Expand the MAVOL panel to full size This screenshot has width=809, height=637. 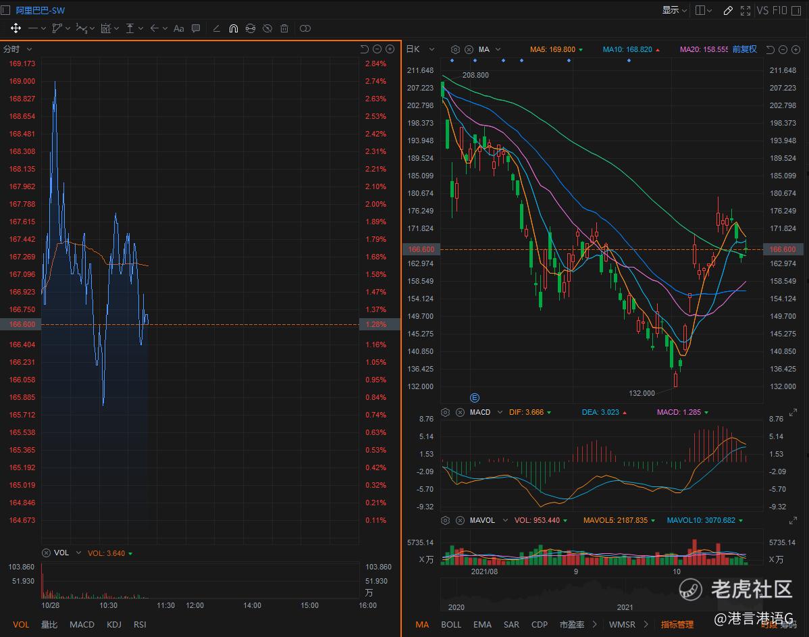point(793,520)
